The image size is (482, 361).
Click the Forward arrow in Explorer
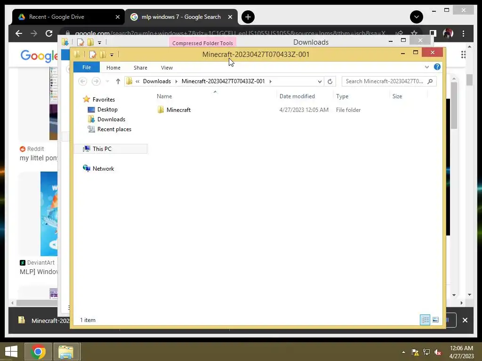(x=96, y=81)
